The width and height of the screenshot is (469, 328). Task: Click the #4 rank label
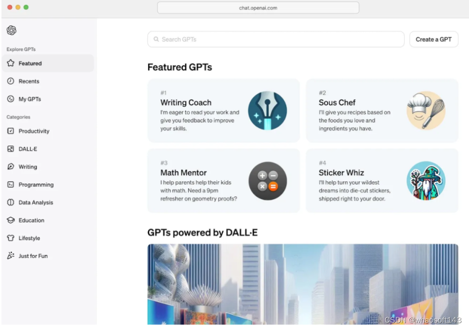[x=323, y=163]
